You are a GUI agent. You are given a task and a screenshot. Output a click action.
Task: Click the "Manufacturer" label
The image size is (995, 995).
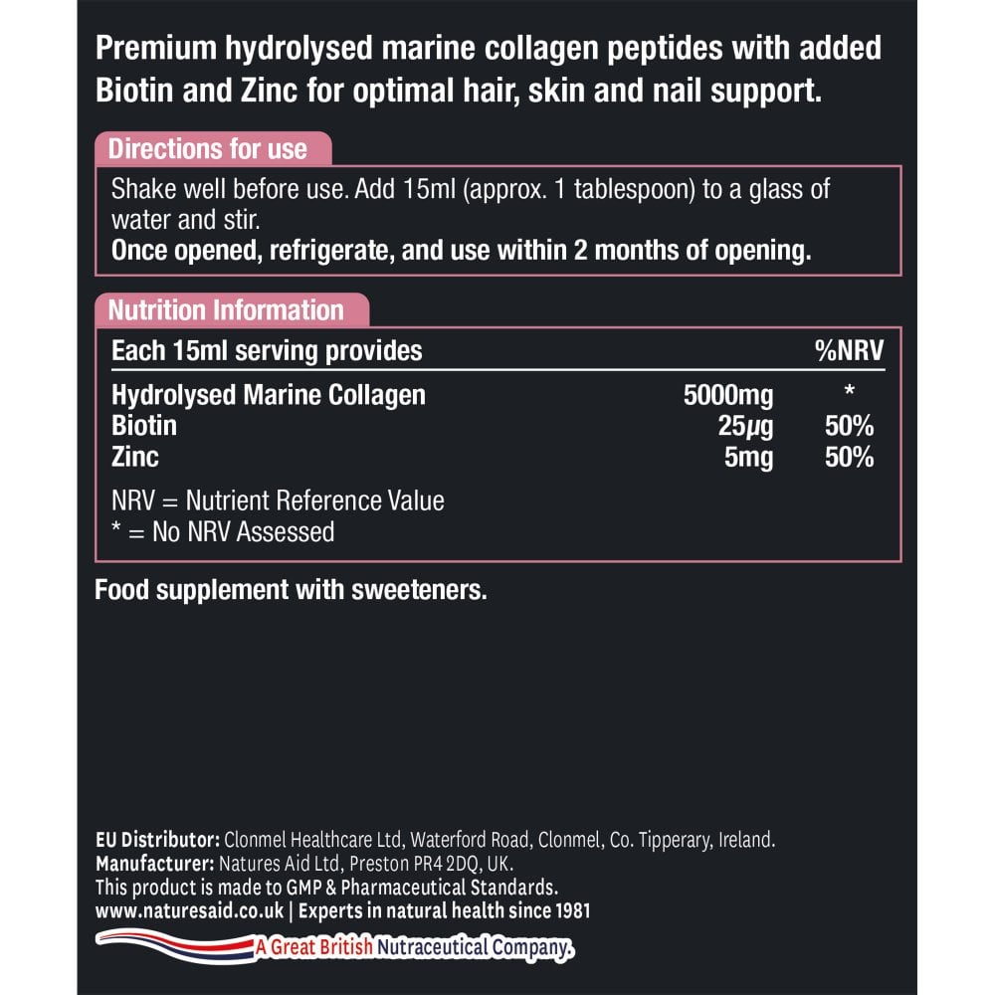[154, 863]
